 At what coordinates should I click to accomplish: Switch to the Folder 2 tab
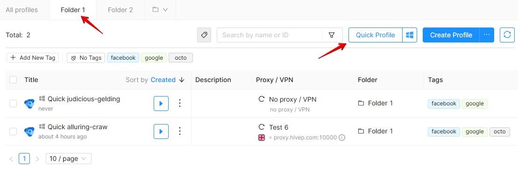pyautogui.click(x=120, y=10)
